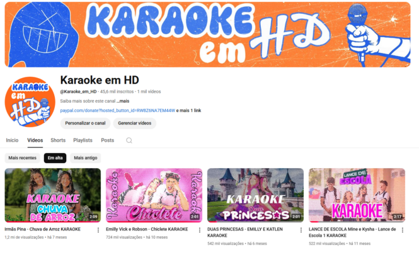Click title 'DUAS PRINCESAS - EMILLY E KATLEN KARAOKE'
This screenshot has width=419, height=255.
(x=245, y=232)
